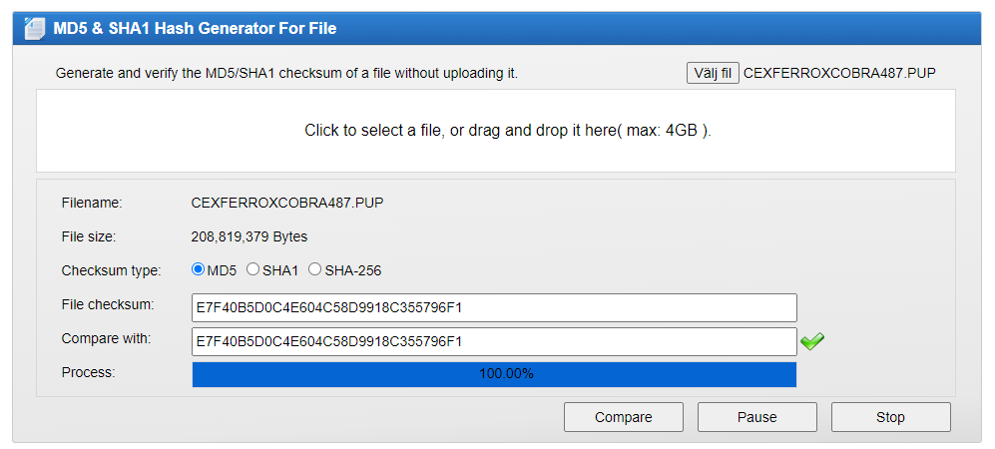The height and width of the screenshot is (449, 995).
Task: Click the generate and verify description text
Action: click(x=286, y=74)
